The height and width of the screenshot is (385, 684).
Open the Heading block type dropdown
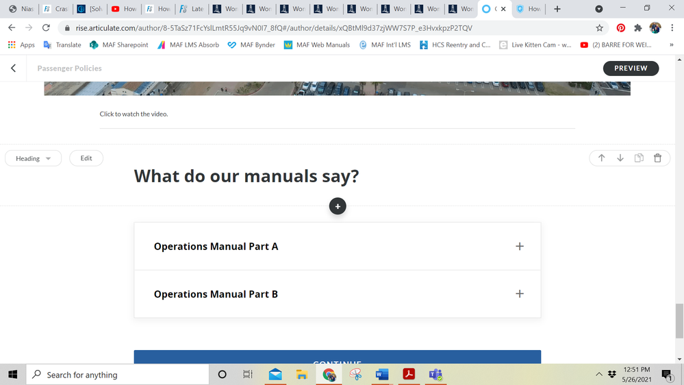(x=33, y=158)
